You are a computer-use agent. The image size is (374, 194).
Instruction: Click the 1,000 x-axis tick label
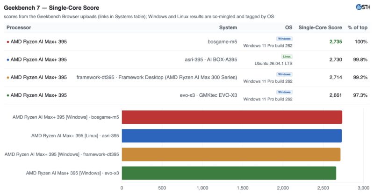pos(202,188)
